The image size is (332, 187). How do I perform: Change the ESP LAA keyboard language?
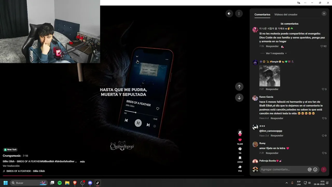tap(299, 183)
